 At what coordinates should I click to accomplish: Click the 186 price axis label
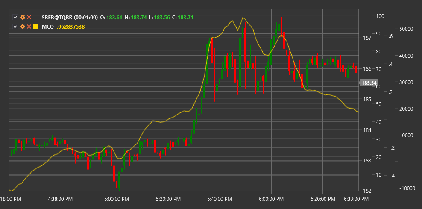(x=366, y=68)
